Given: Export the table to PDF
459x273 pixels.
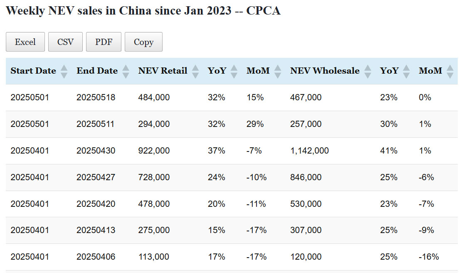Looking at the screenshot, I should [x=104, y=42].
